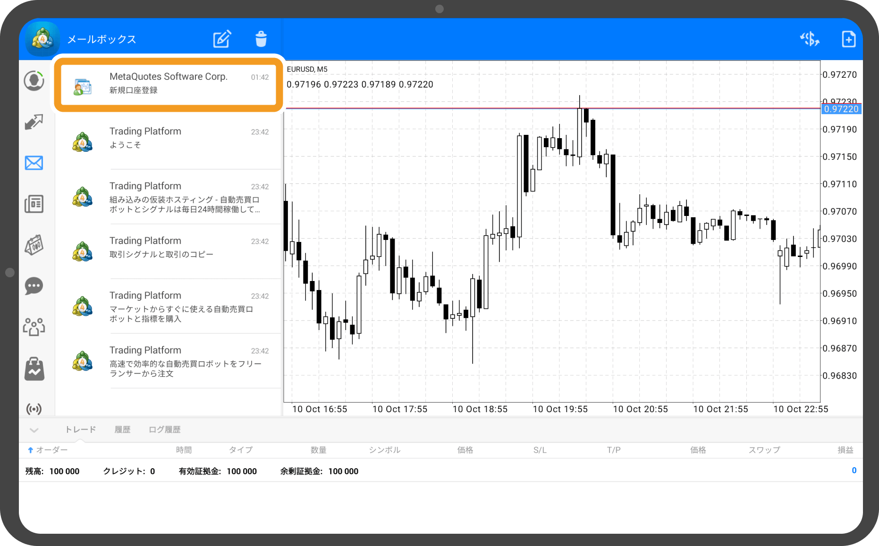Click the 0.97220 current price label

click(x=841, y=109)
